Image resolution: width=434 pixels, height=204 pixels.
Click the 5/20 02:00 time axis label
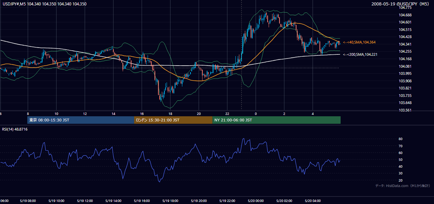coord(284,201)
